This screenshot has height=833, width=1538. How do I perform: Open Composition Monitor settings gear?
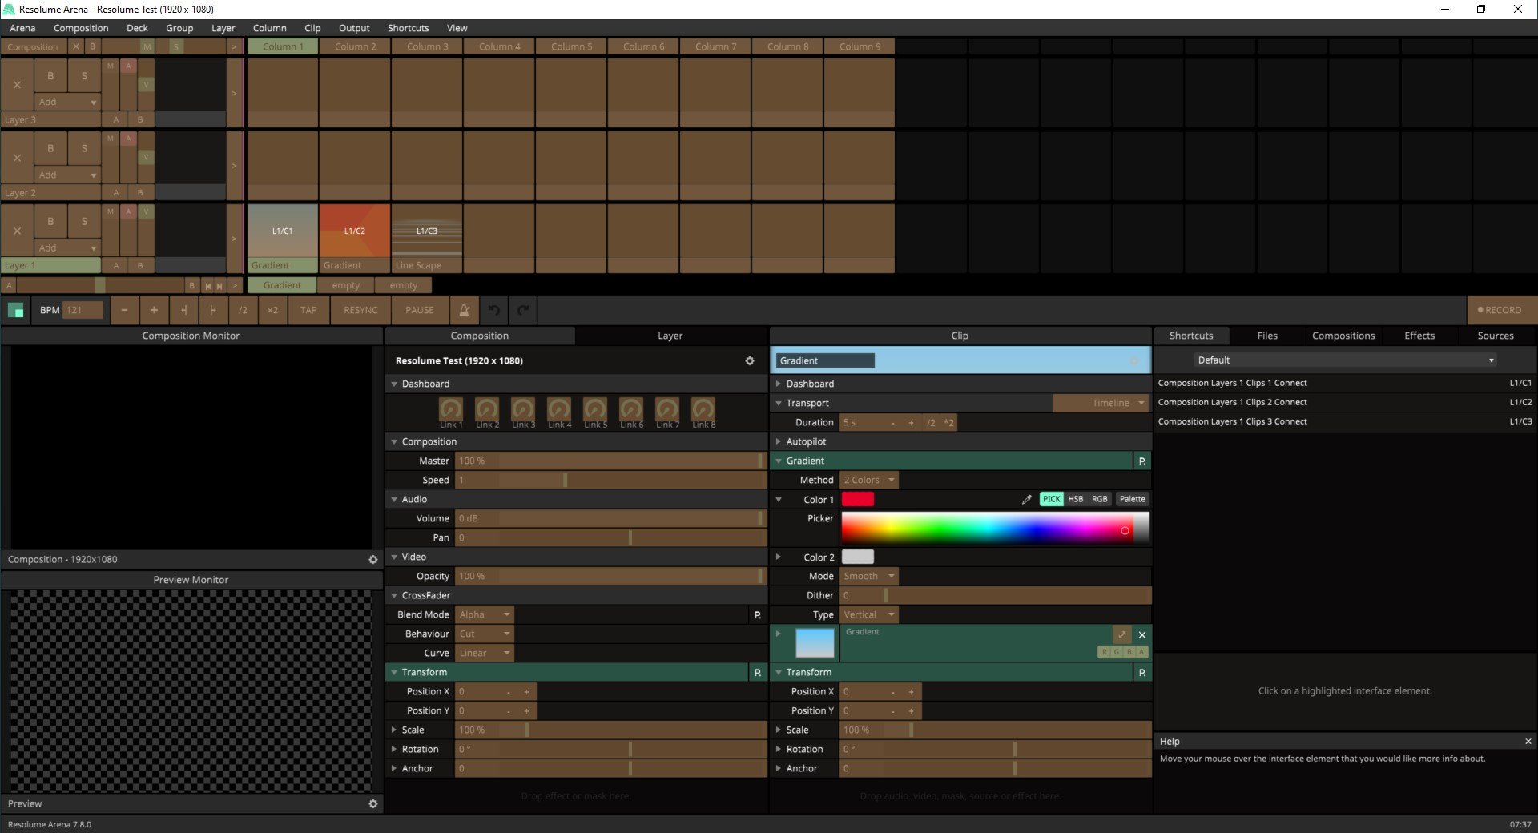[372, 560]
